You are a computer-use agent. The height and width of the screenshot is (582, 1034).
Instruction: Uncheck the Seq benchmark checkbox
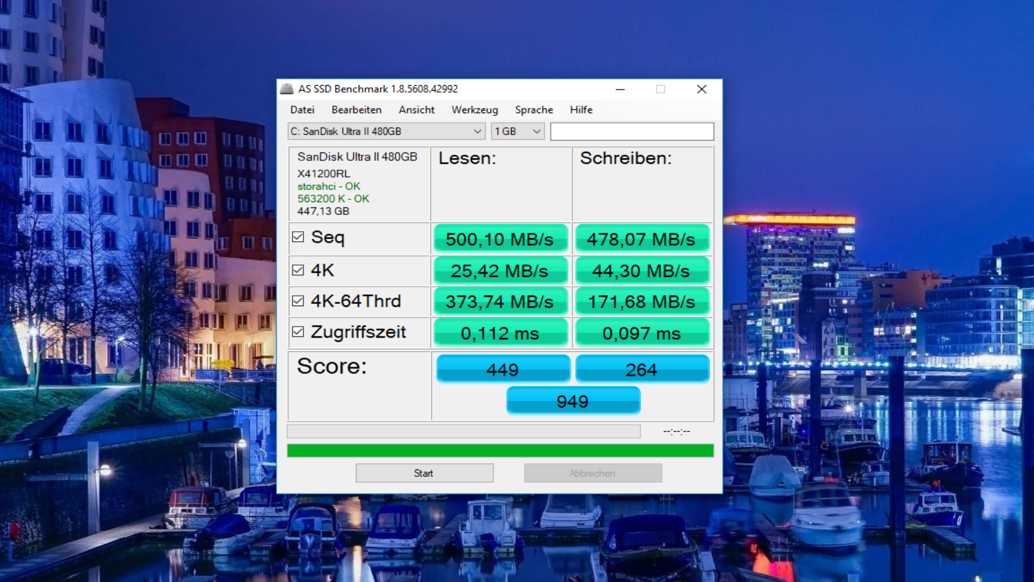tap(298, 237)
